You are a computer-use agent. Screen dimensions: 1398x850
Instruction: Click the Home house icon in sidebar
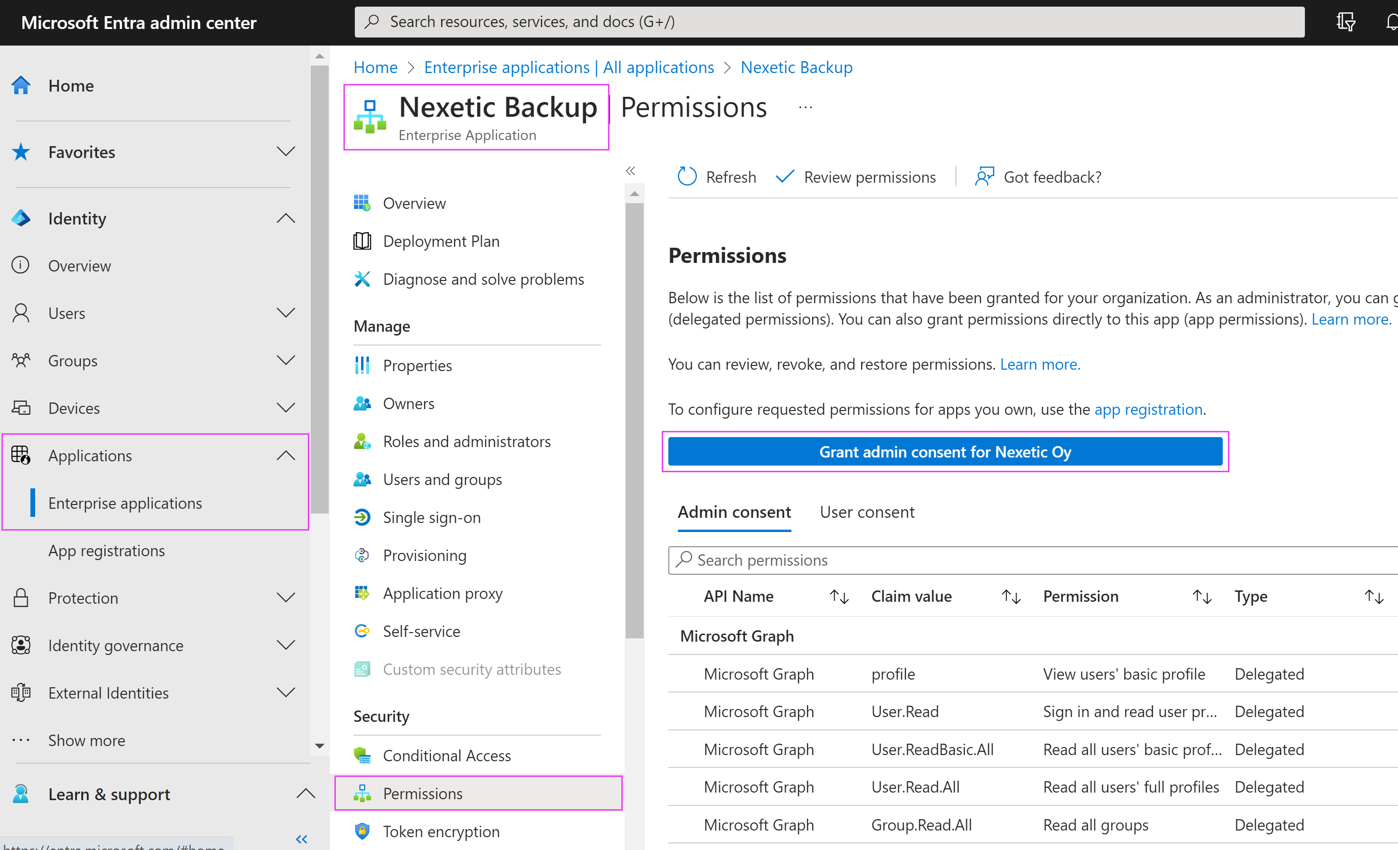point(21,85)
